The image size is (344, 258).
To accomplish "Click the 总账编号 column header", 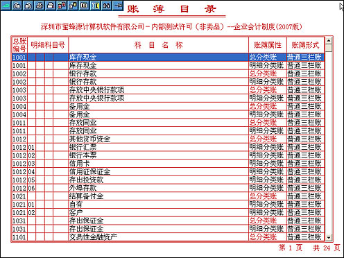I will click(x=19, y=45).
